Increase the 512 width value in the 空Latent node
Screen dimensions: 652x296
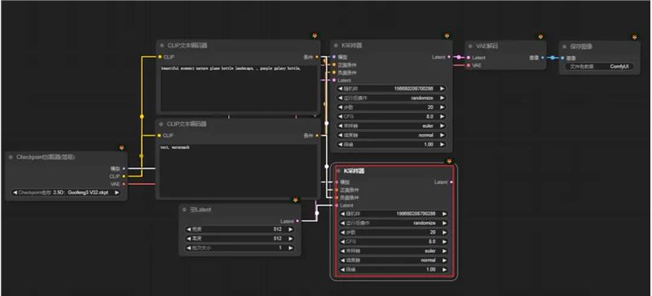pyautogui.click(x=290, y=229)
